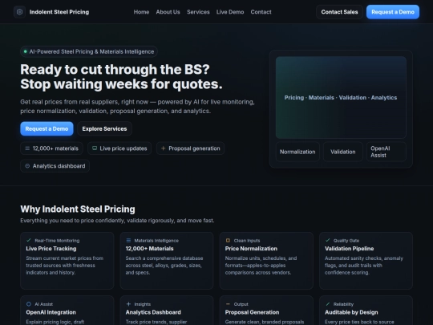
Task: Open the Services nav link
Action: [198, 12]
